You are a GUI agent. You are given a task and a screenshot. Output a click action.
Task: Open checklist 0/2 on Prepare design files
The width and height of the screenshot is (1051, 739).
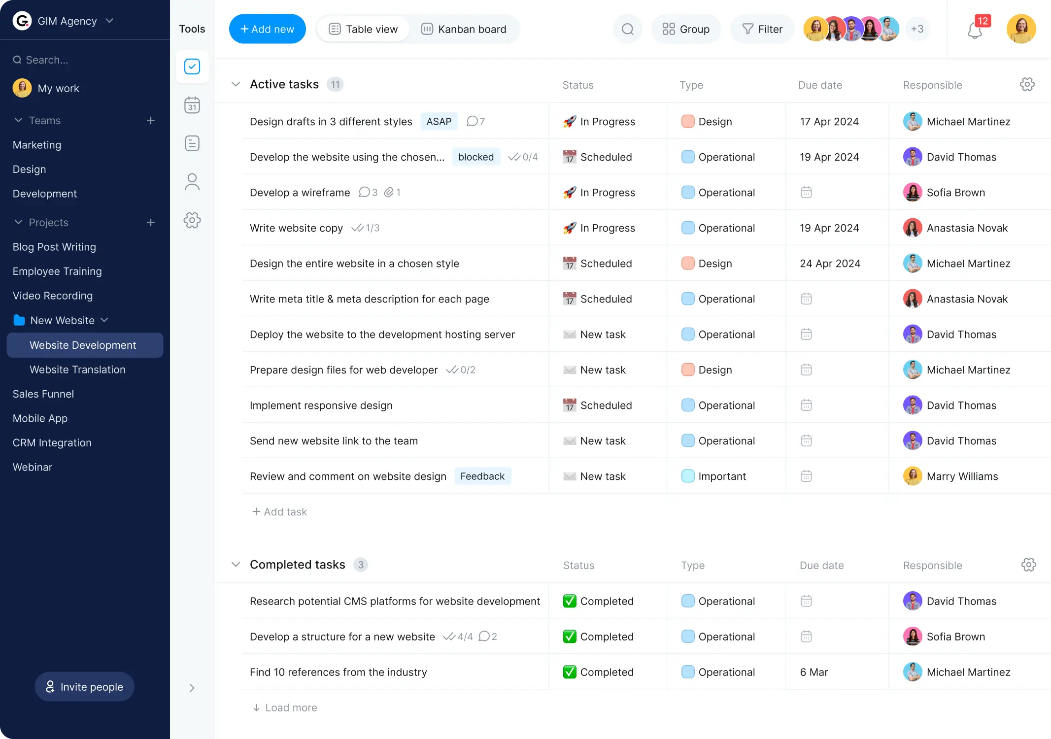(x=461, y=370)
